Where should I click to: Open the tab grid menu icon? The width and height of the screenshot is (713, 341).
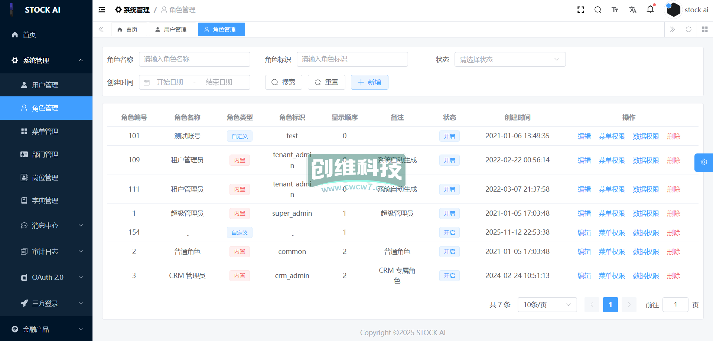(x=704, y=29)
